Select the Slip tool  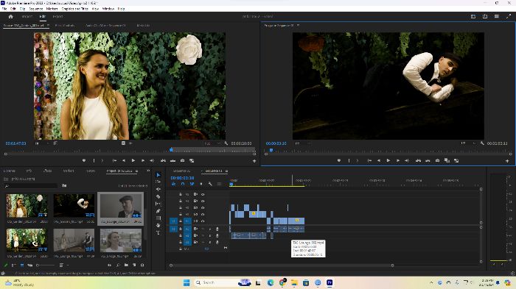point(158,204)
